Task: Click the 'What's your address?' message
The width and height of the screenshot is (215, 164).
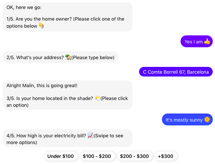Action: 61,57
